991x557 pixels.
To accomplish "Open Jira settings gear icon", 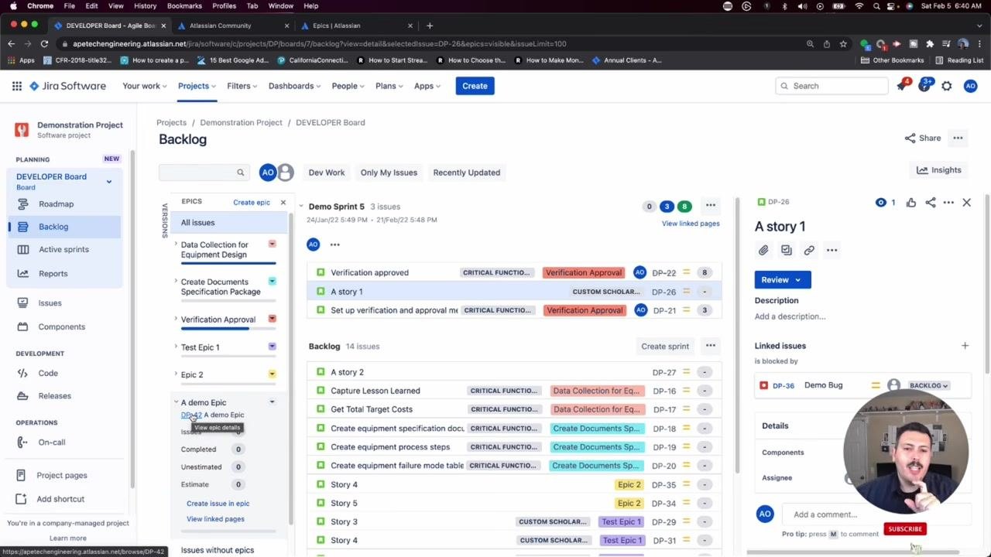I will tap(947, 86).
